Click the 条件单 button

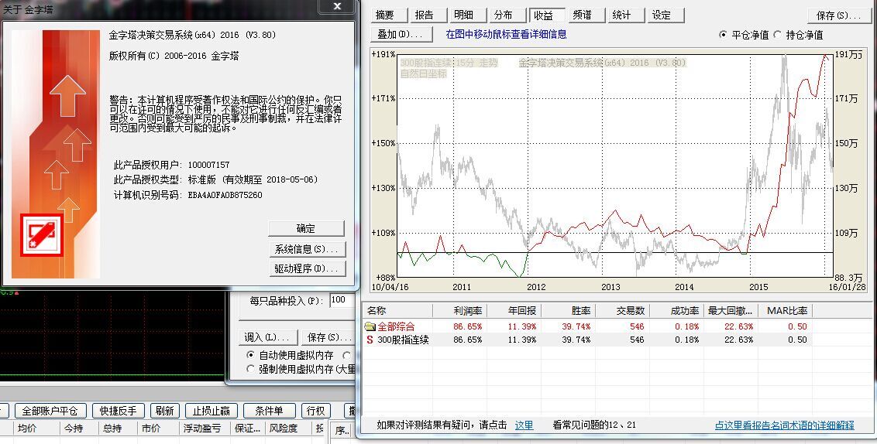click(x=269, y=411)
